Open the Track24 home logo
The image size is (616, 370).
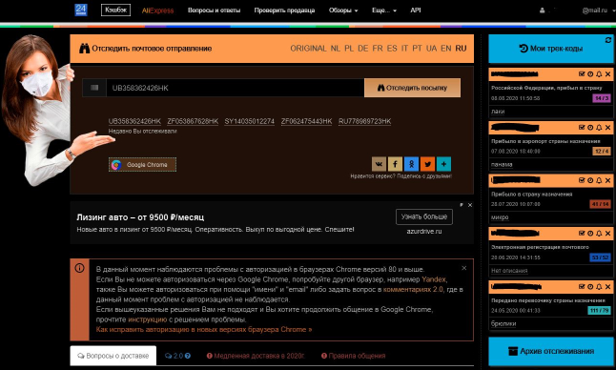[x=81, y=10]
